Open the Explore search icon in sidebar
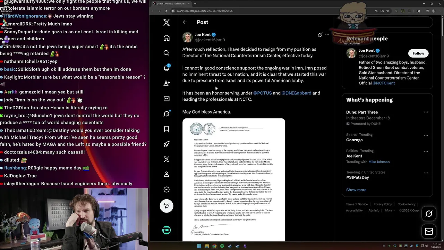444x250 pixels. (x=166, y=53)
